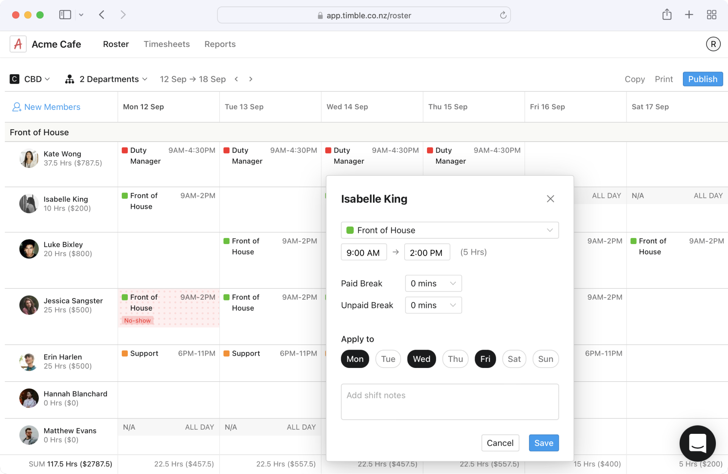Click the Acme Cafe logo icon
728x474 pixels.
18,44
